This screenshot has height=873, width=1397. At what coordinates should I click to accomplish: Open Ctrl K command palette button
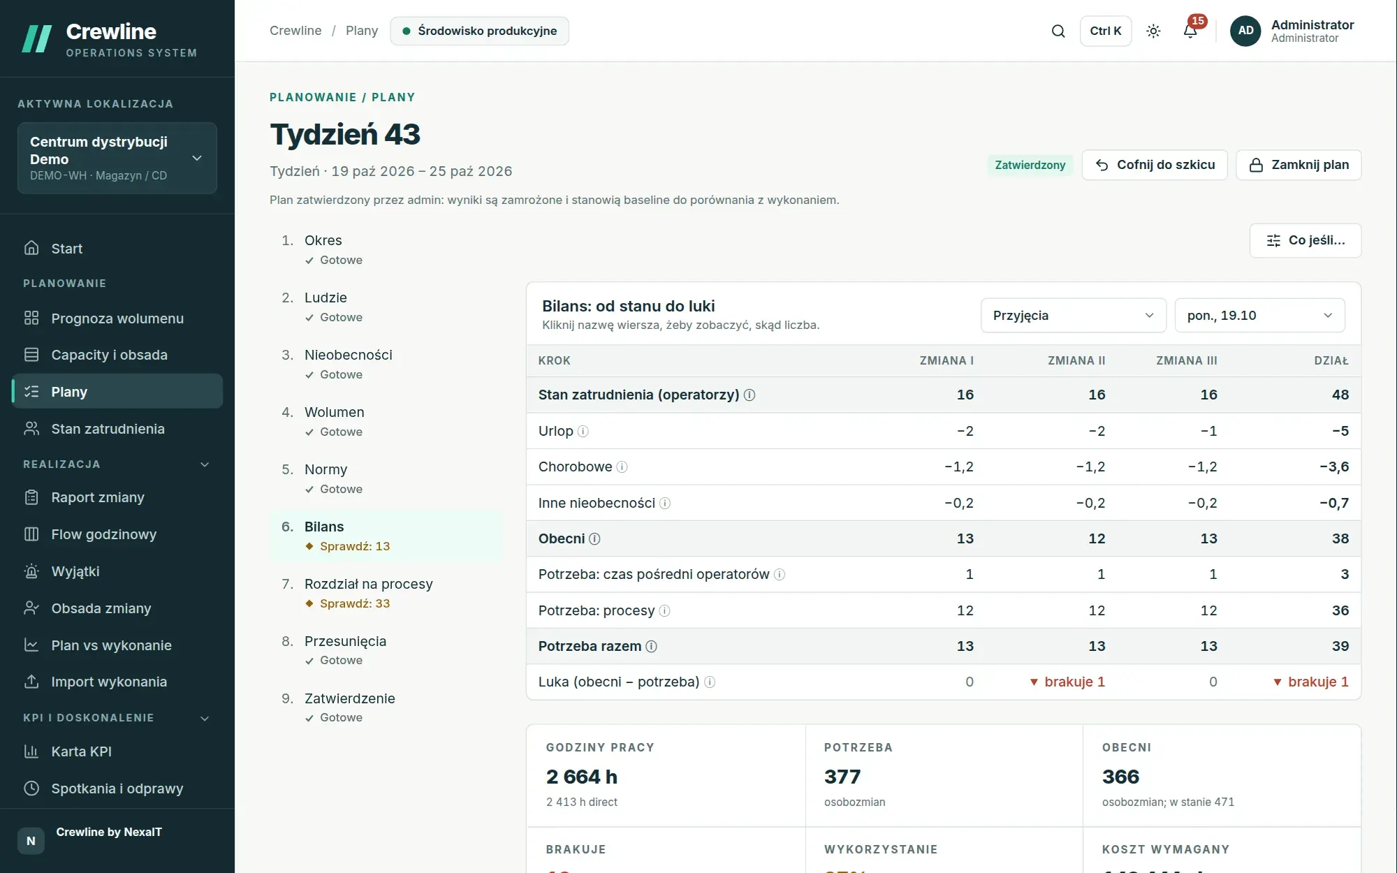pos(1106,31)
